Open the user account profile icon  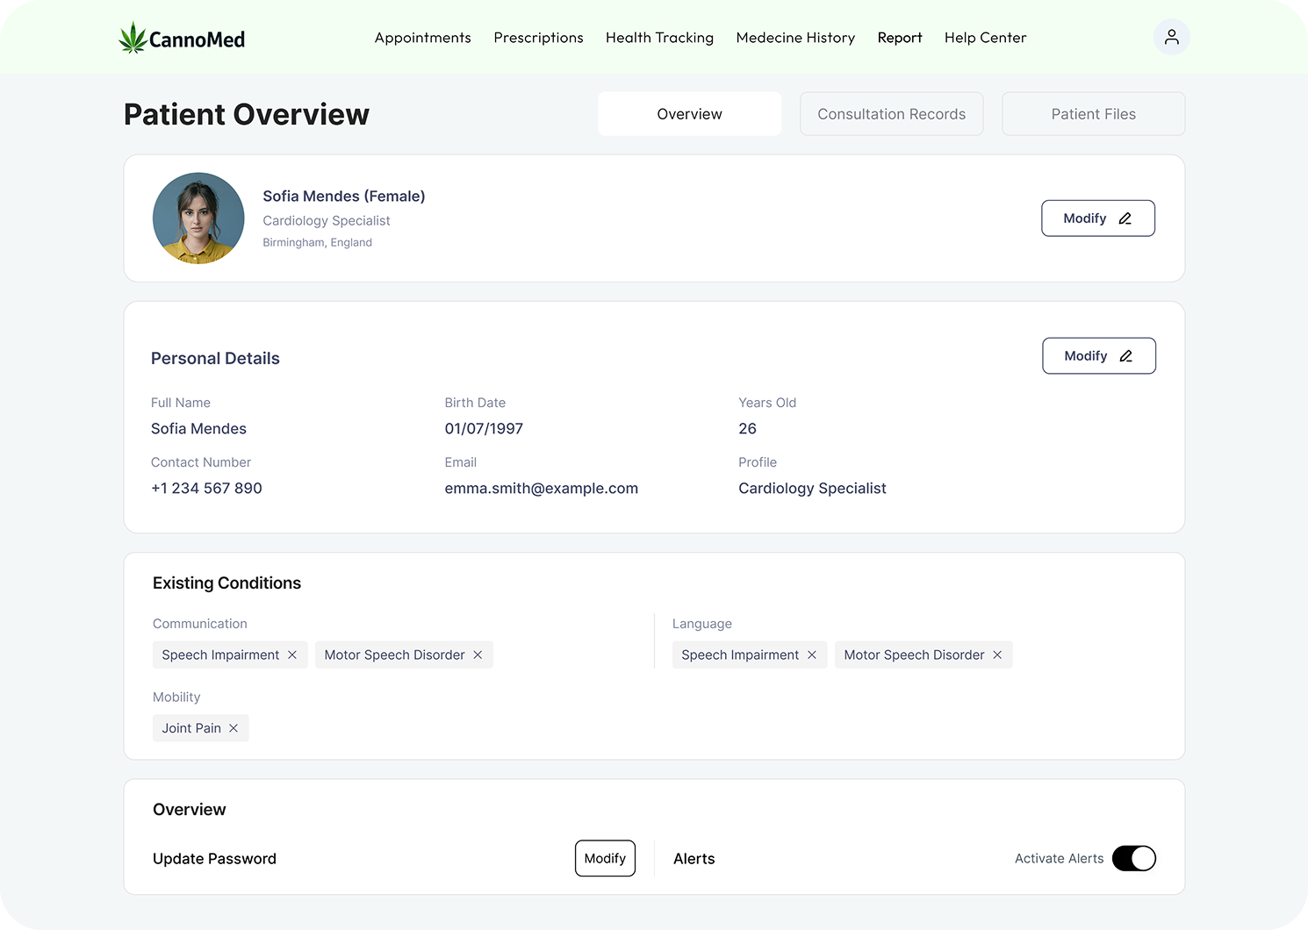[1171, 37]
